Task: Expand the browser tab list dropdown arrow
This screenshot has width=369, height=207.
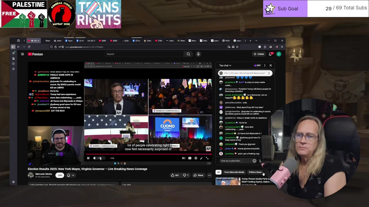Action: [x=256, y=41]
